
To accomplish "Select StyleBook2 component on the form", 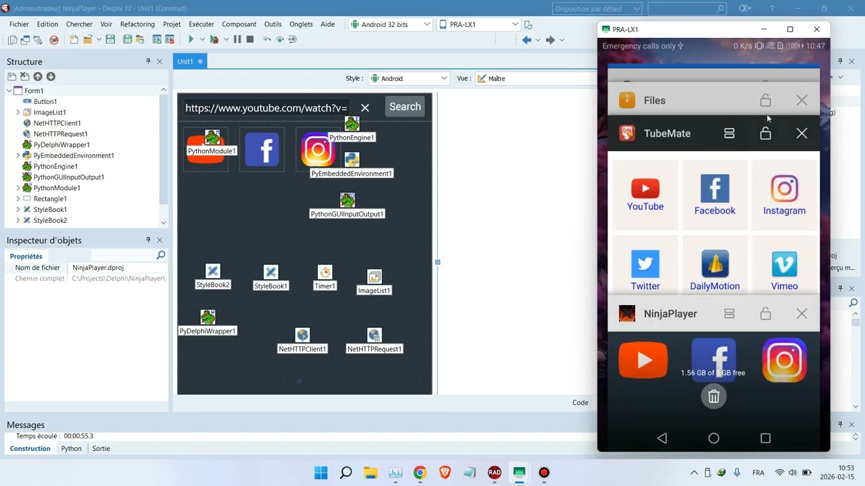I will tap(213, 271).
